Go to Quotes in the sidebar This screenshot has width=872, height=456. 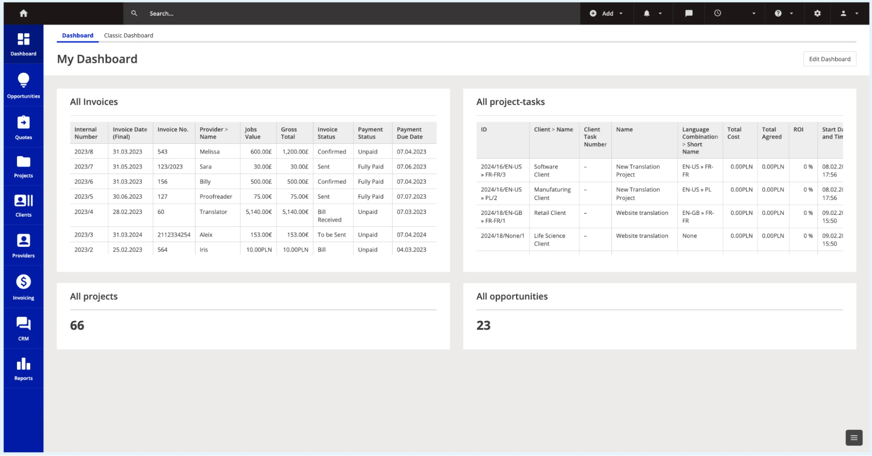tap(24, 127)
